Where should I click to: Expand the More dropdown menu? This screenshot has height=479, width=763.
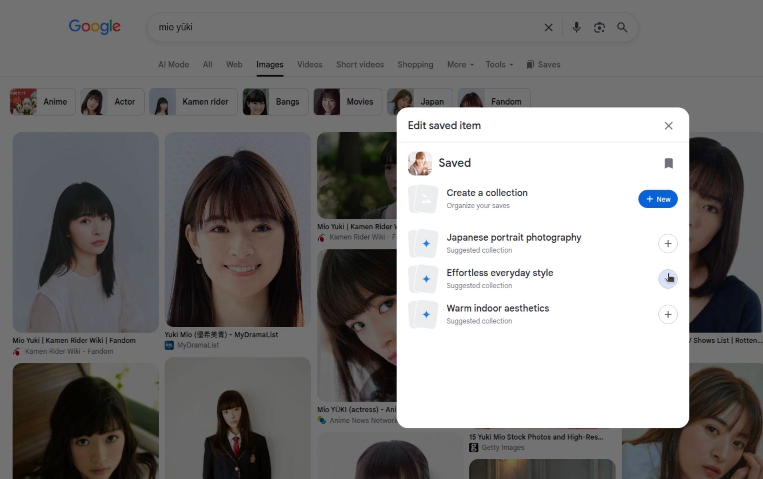[460, 65]
